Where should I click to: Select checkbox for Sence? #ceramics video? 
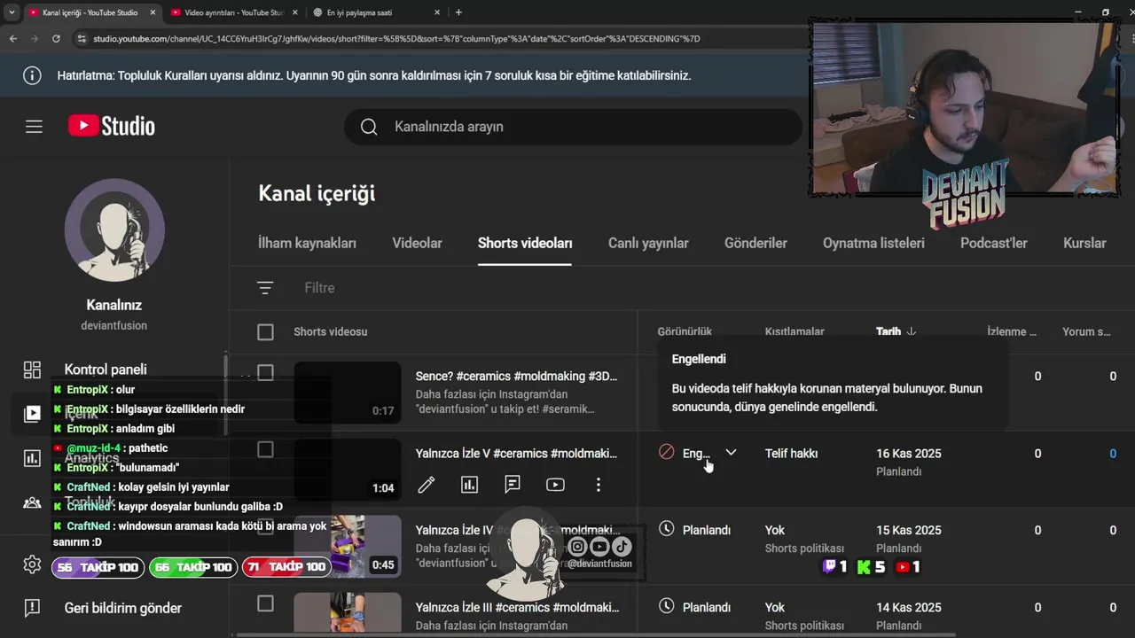pyautogui.click(x=265, y=372)
